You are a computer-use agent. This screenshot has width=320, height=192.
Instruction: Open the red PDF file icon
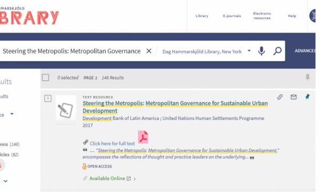pos(143,137)
